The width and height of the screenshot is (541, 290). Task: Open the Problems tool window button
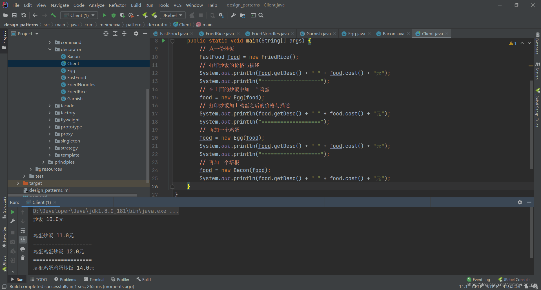click(x=65, y=279)
